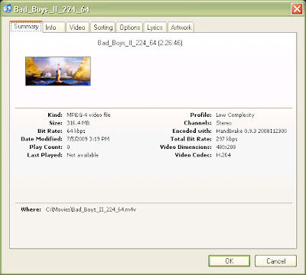Click the Size value 316.4 MB
Viewport: 306px width, 275px height.
[x=78, y=123]
